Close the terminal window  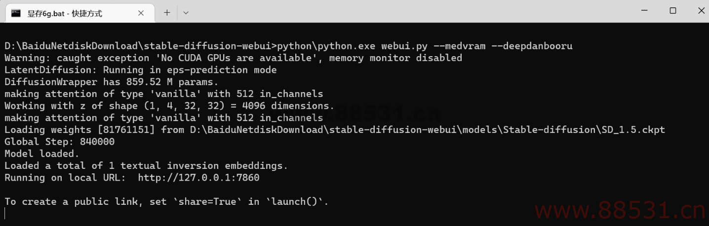click(700, 10)
